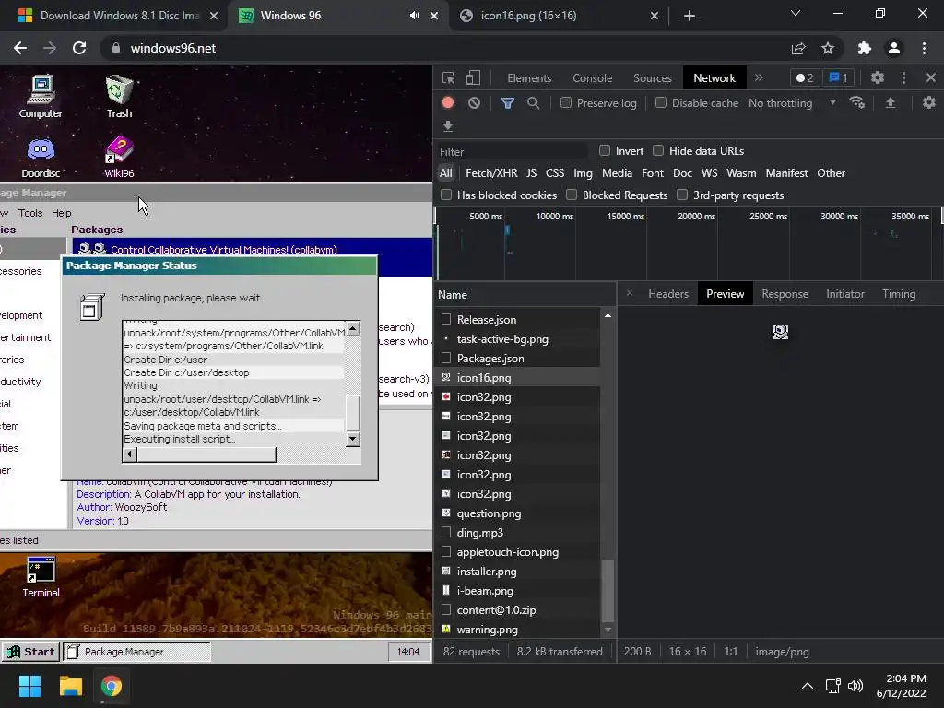Open the Terminal desktop shortcut
Screen dimensions: 944x708
pyautogui.click(x=41, y=577)
